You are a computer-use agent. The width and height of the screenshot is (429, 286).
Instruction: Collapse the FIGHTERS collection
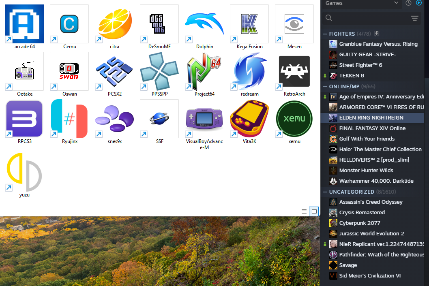coord(325,34)
